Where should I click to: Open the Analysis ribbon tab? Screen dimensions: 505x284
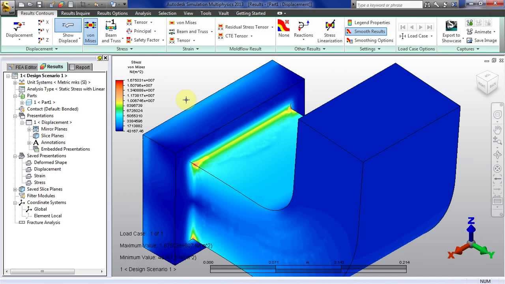pyautogui.click(x=143, y=13)
